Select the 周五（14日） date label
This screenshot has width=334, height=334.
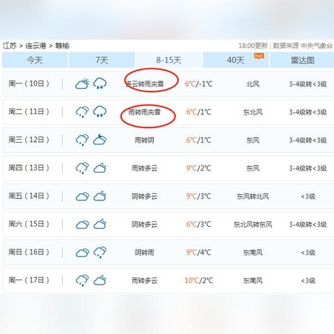click(x=29, y=196)
